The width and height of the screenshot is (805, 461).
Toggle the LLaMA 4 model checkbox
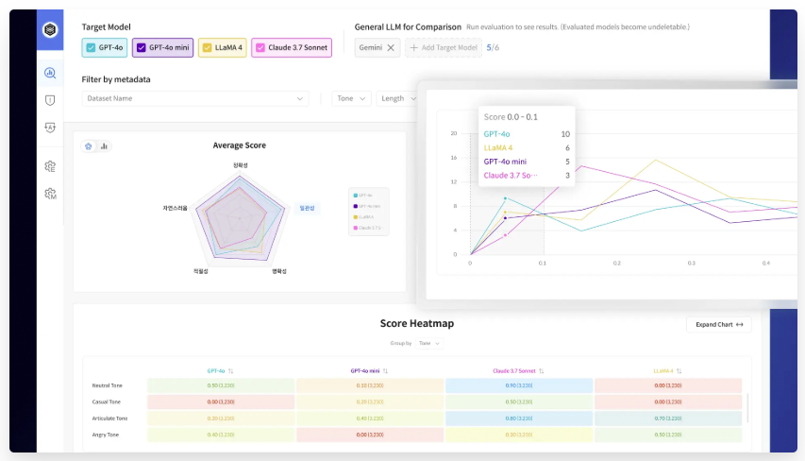click(x=206, y=47)
